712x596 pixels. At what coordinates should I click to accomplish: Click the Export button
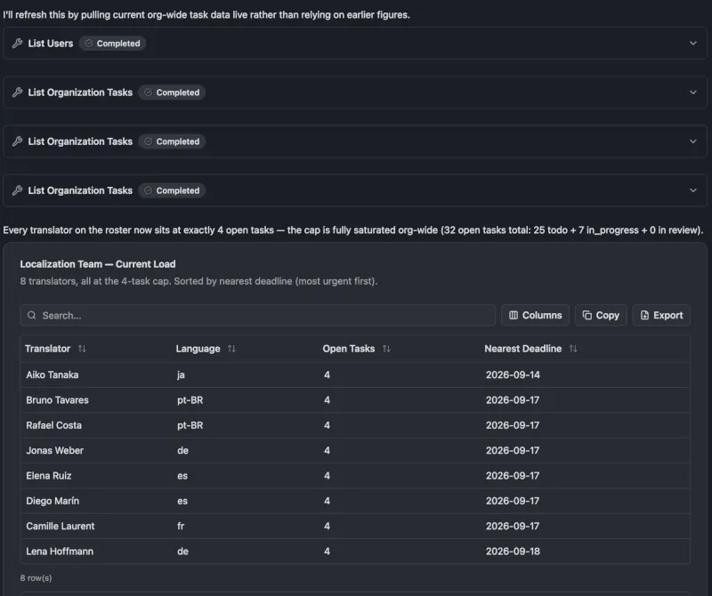tap(661, 315)
